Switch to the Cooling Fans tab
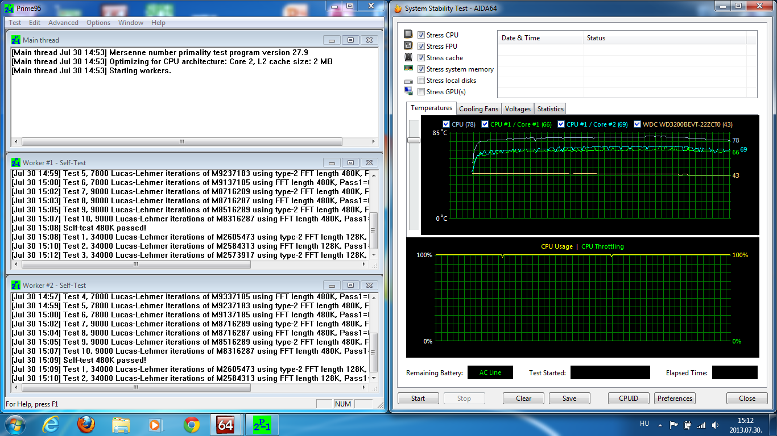The image size is (777, 436). pyautogui.click(x=478, y=109)
